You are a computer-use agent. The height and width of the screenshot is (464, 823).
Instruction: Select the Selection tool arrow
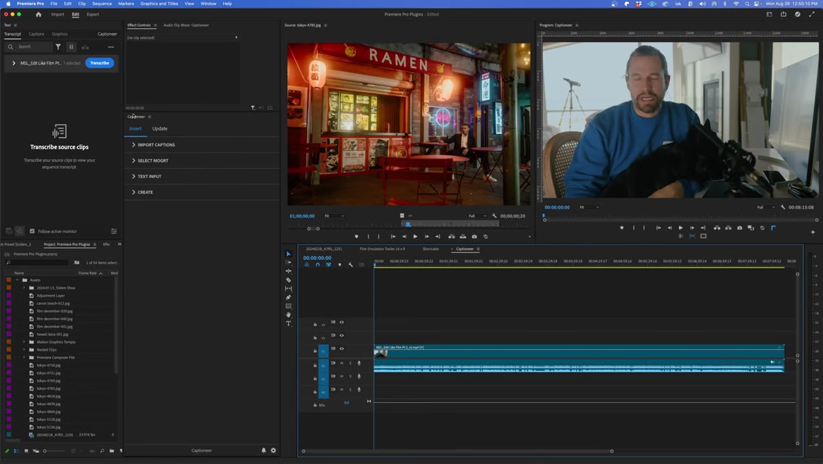[288, 254]
